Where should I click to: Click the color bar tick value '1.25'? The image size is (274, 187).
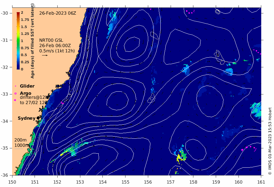pos(25,34)
